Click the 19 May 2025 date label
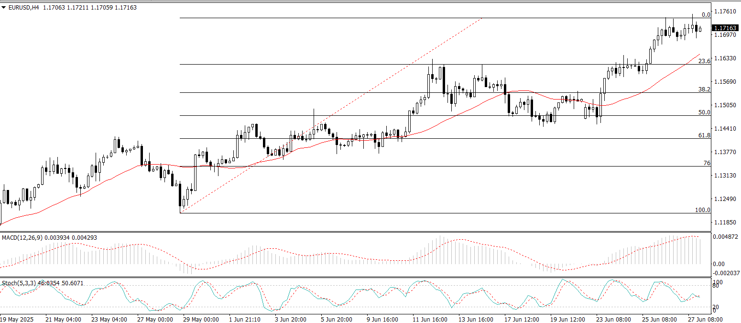741x323 pixels. (18, 319)
